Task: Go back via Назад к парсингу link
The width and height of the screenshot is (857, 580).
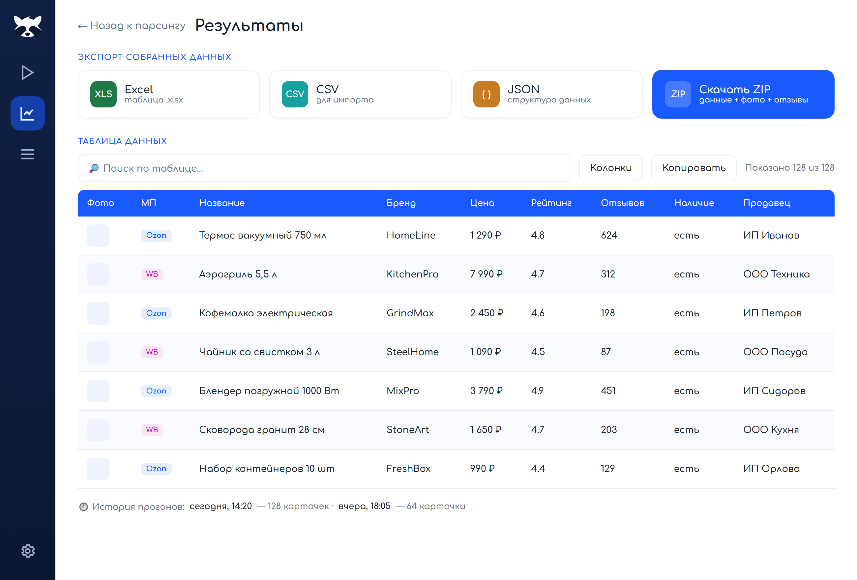Action: [x=131, y=26]
